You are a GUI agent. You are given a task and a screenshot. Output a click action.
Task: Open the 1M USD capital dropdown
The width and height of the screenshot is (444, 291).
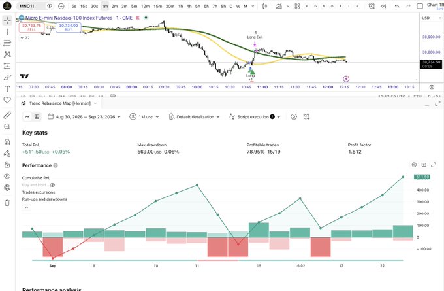pos(144,116)
